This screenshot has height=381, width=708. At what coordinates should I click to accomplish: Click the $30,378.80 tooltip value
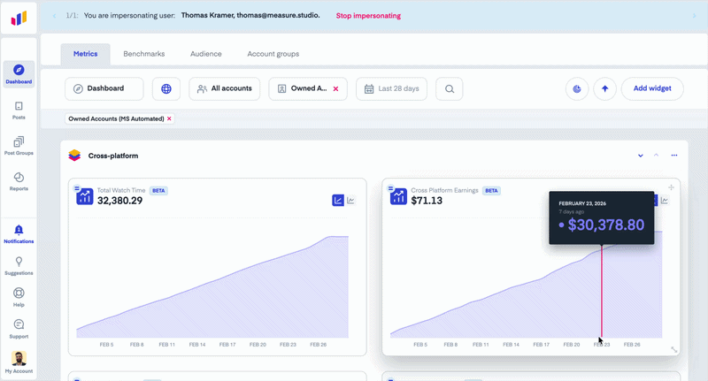(606, 225)
